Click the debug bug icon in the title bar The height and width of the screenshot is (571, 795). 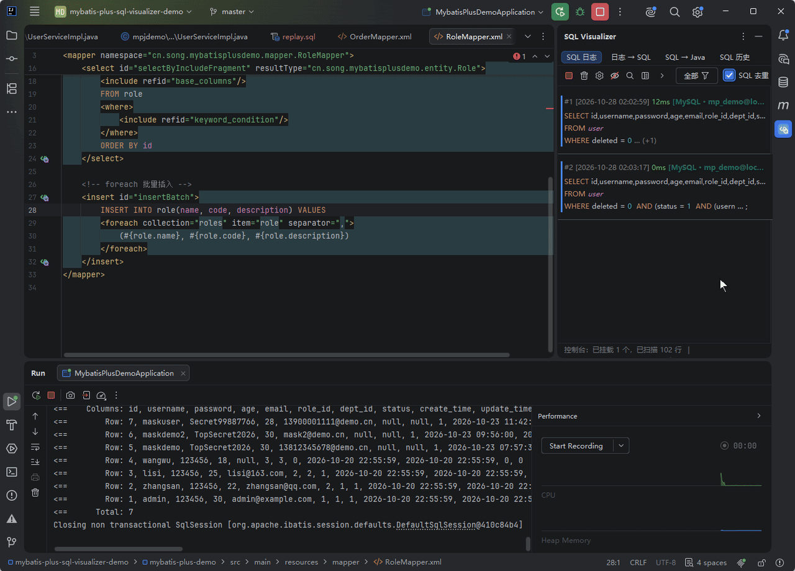click(x=580, y=12)
